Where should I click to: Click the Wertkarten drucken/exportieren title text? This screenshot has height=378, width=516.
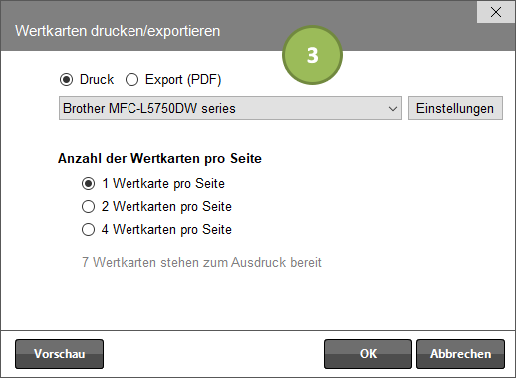tap(118, 31)
